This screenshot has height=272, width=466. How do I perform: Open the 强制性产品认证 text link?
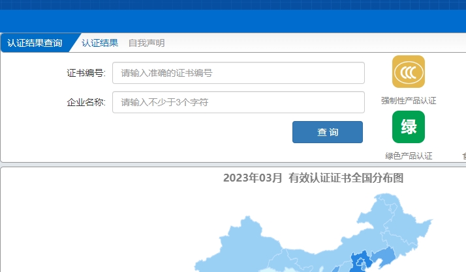[x=409, y=101]
